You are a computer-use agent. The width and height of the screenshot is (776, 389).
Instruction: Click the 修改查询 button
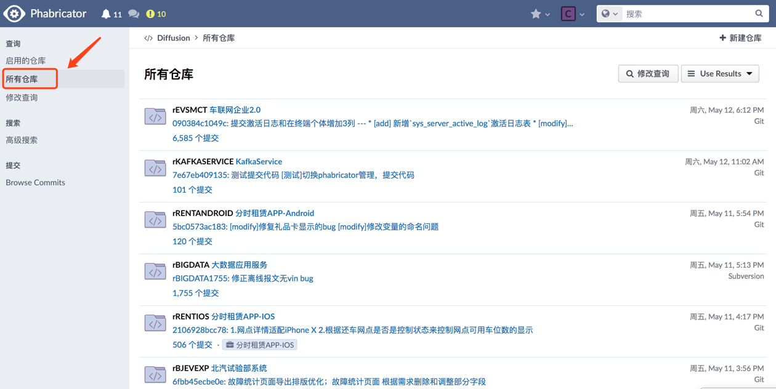pyautogui.click(x=648, y=73)
